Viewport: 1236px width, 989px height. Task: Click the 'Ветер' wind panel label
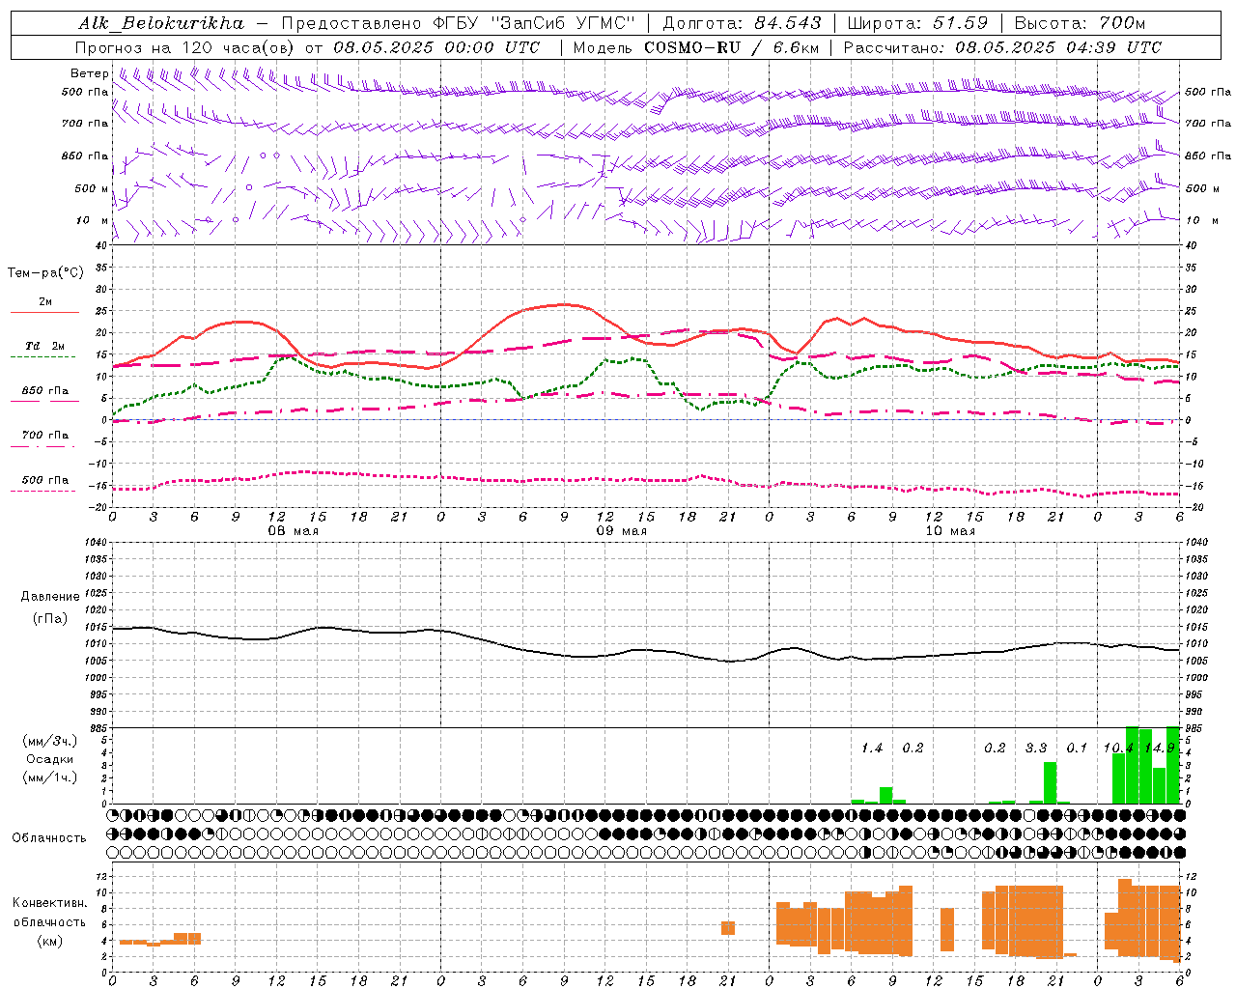click(89, 73)
